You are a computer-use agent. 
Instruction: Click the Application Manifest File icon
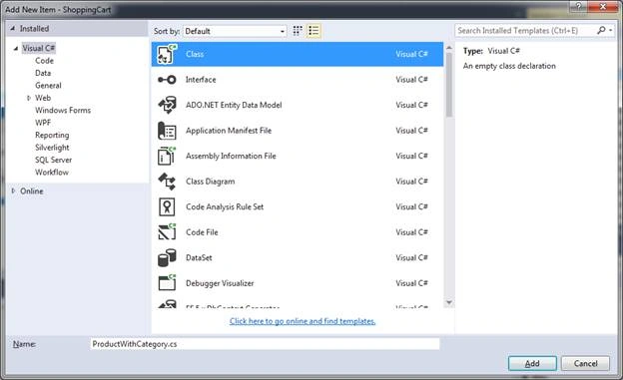[x=167, y=131]
